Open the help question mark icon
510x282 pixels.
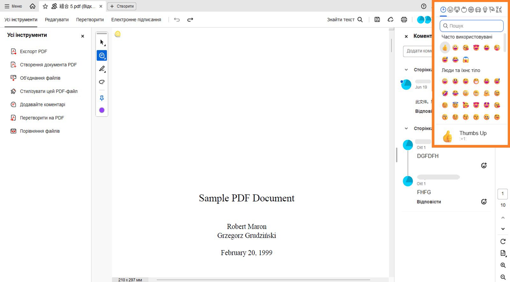point(424,6)
